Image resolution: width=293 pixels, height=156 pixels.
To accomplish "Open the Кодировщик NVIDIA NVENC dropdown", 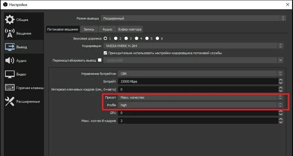I will (x=193, y=46).
